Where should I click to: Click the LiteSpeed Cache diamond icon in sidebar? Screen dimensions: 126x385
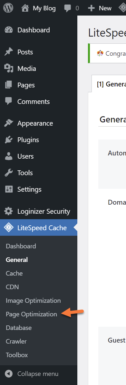(9, 228)
